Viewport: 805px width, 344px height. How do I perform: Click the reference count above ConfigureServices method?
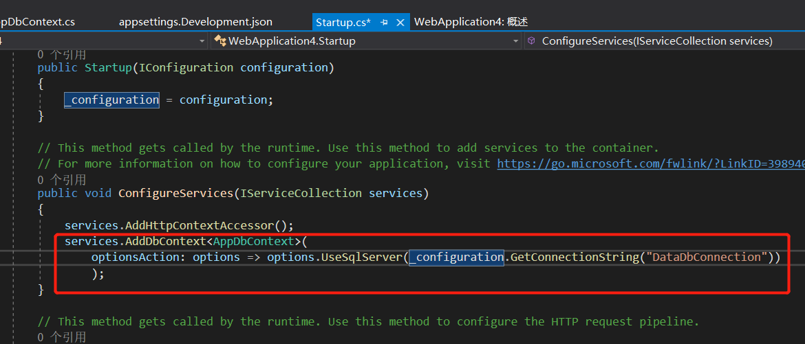coord(62,179)
